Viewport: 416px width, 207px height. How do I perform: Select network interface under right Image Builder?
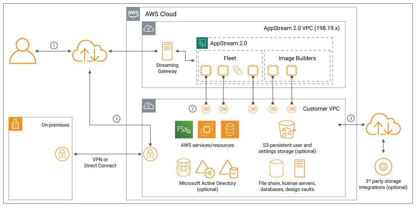pyautogui.click(x=292, y=109)
